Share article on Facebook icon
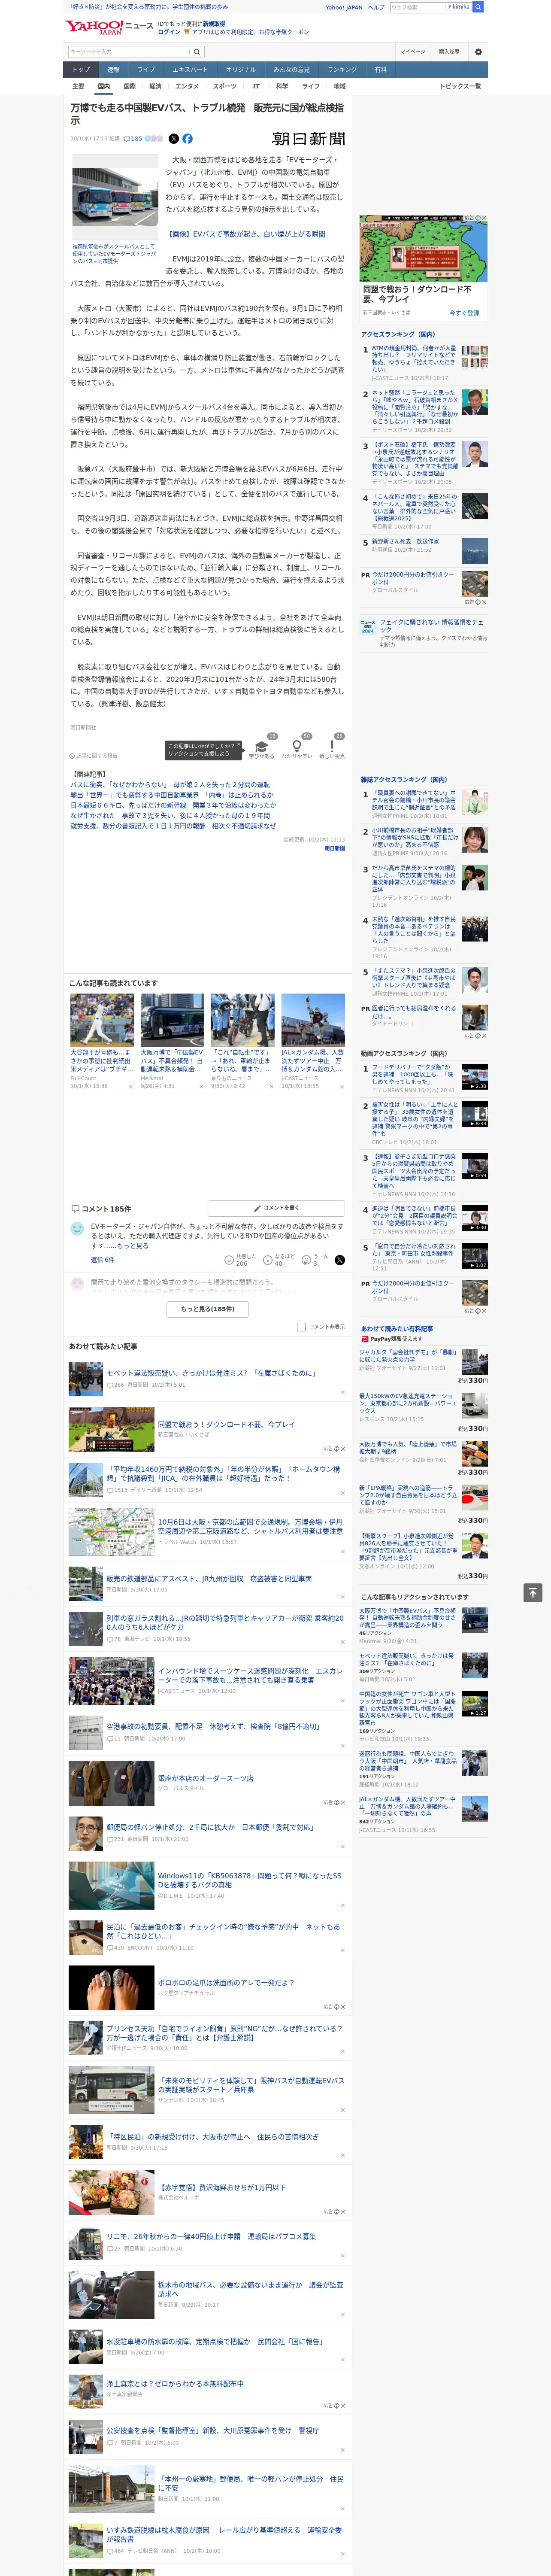The height and width of the screenshot is (2576, 551). [187, 139]
